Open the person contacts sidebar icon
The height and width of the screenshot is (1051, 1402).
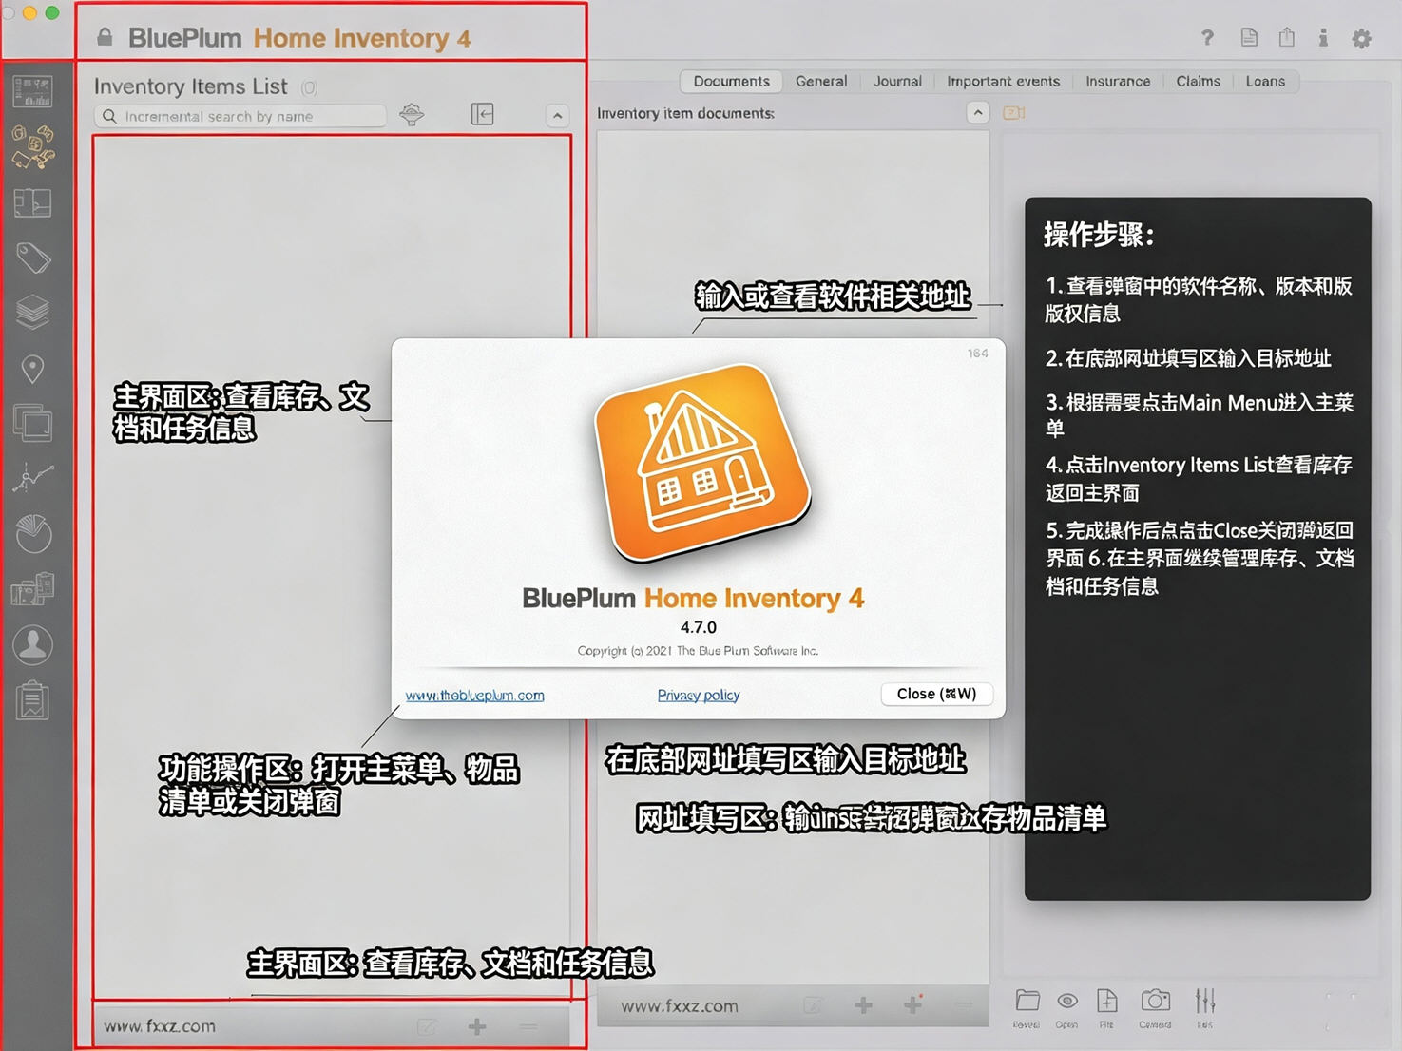(32, 645)
